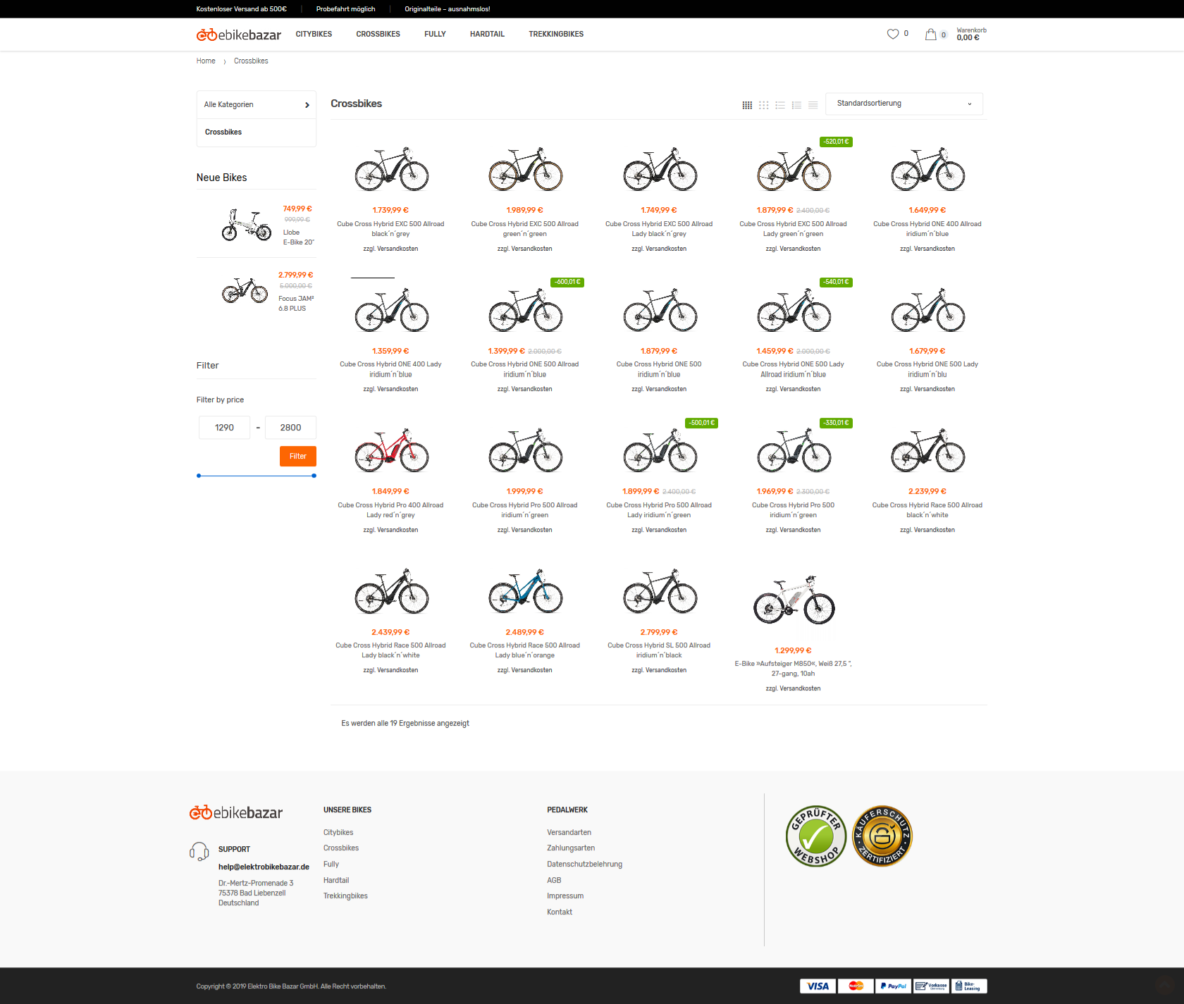This screenshot has width=1184, height=1004.
Task: Switch to sparse dotted grid view
Action: [x=763, y=105]
